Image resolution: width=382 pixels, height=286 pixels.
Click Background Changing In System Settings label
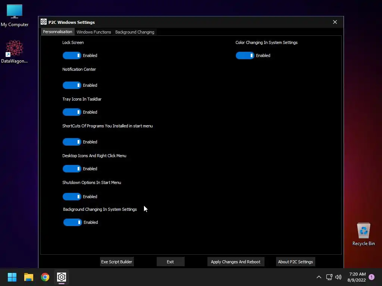point(100,209)
